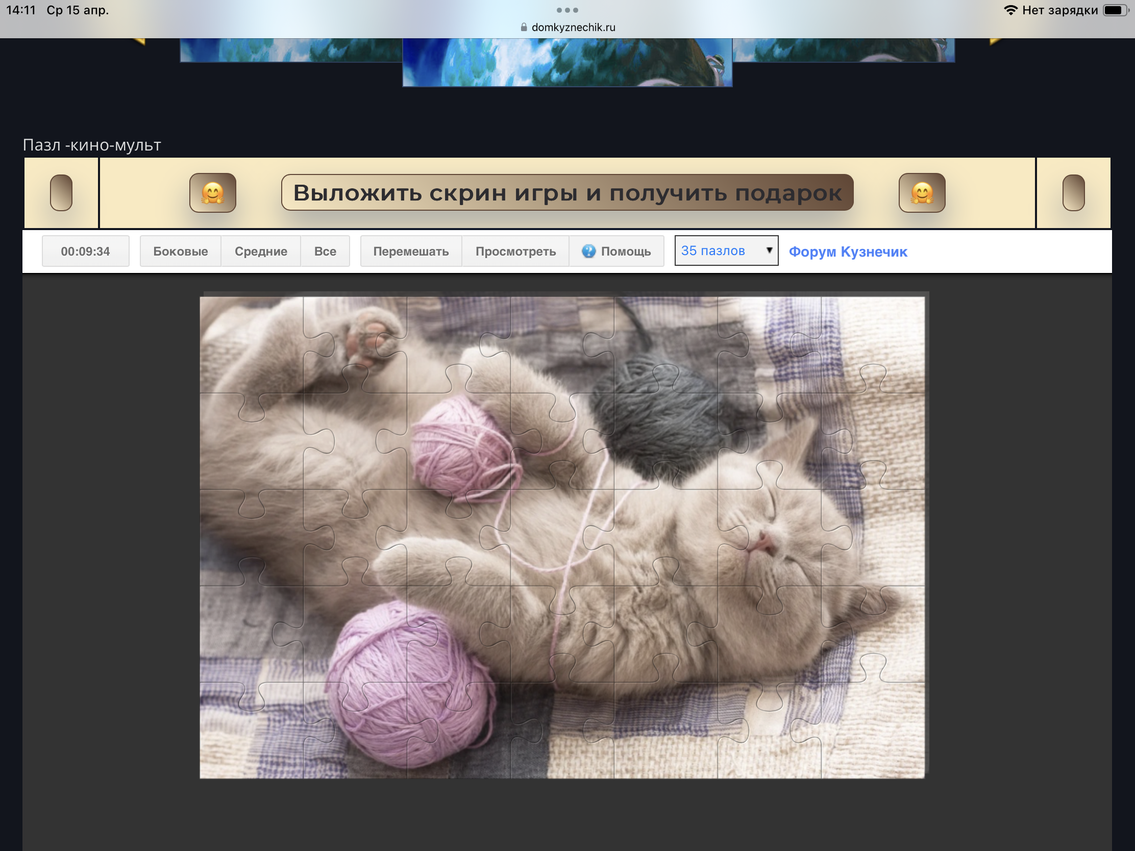Shuffle pieces with Перемешать button
The width and height of the screenshot is (1135, 851).
(x=410, y=252)
